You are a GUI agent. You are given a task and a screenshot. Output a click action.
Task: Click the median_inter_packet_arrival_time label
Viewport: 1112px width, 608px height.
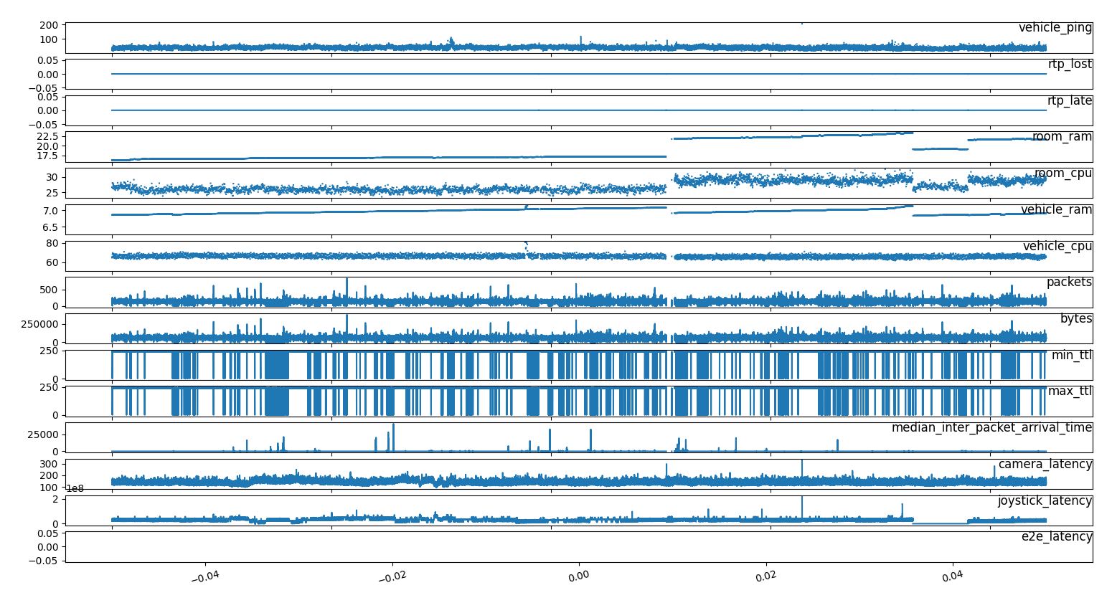click(x=991, y=428)
